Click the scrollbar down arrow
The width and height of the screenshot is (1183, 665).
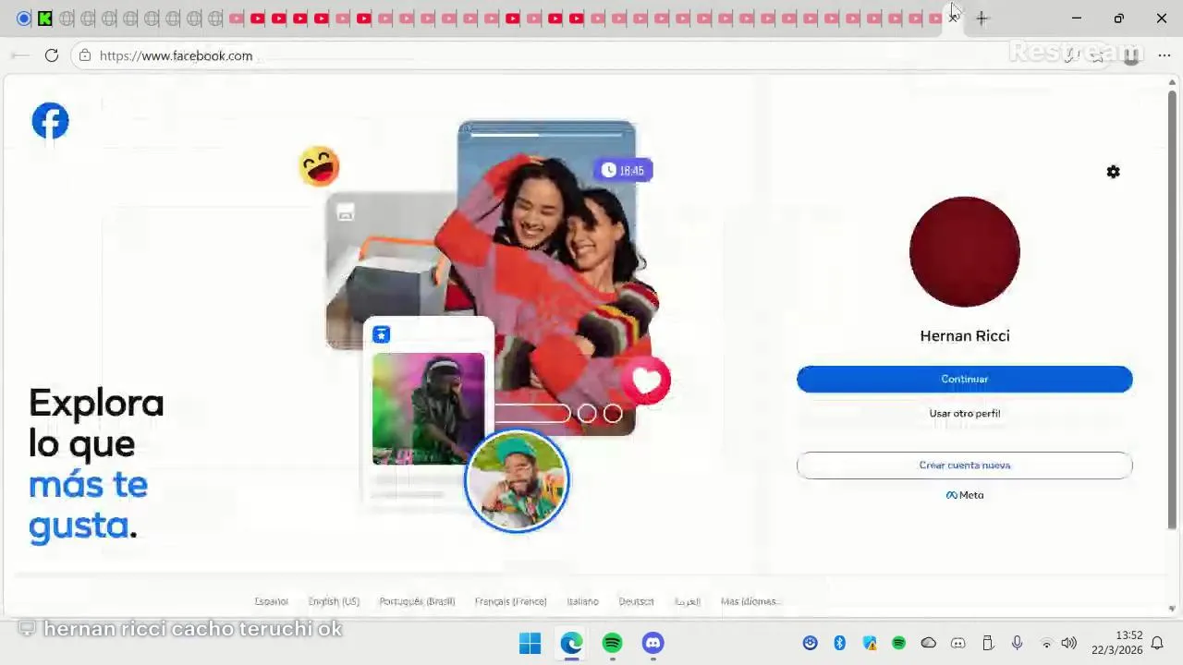(x=1172, y=609)
